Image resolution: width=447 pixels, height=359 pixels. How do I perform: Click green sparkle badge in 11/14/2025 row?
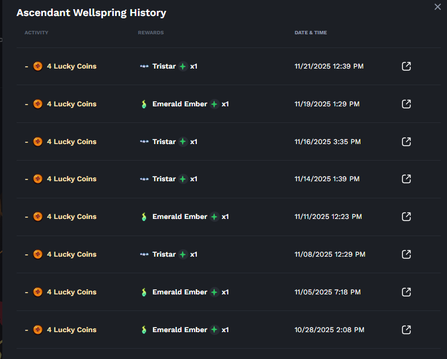click(183, 179)
